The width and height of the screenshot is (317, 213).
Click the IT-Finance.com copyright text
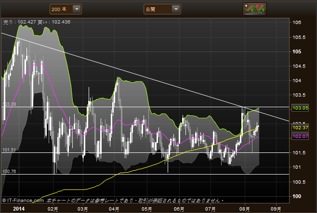(x=23, y=200)
